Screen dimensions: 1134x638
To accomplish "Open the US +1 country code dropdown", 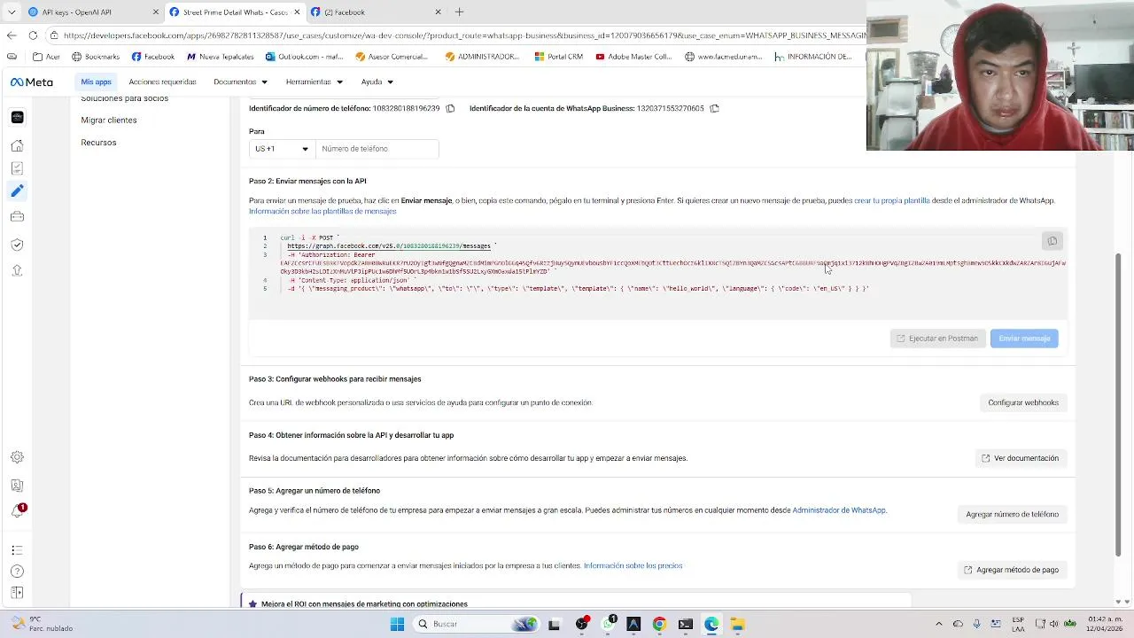I will [x=282, y=149].
